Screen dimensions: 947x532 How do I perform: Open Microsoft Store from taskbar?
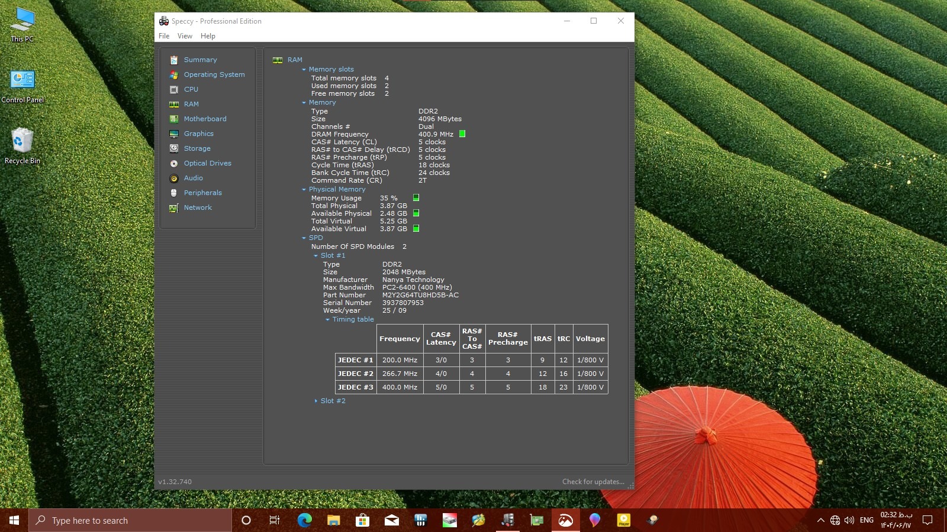362,520
